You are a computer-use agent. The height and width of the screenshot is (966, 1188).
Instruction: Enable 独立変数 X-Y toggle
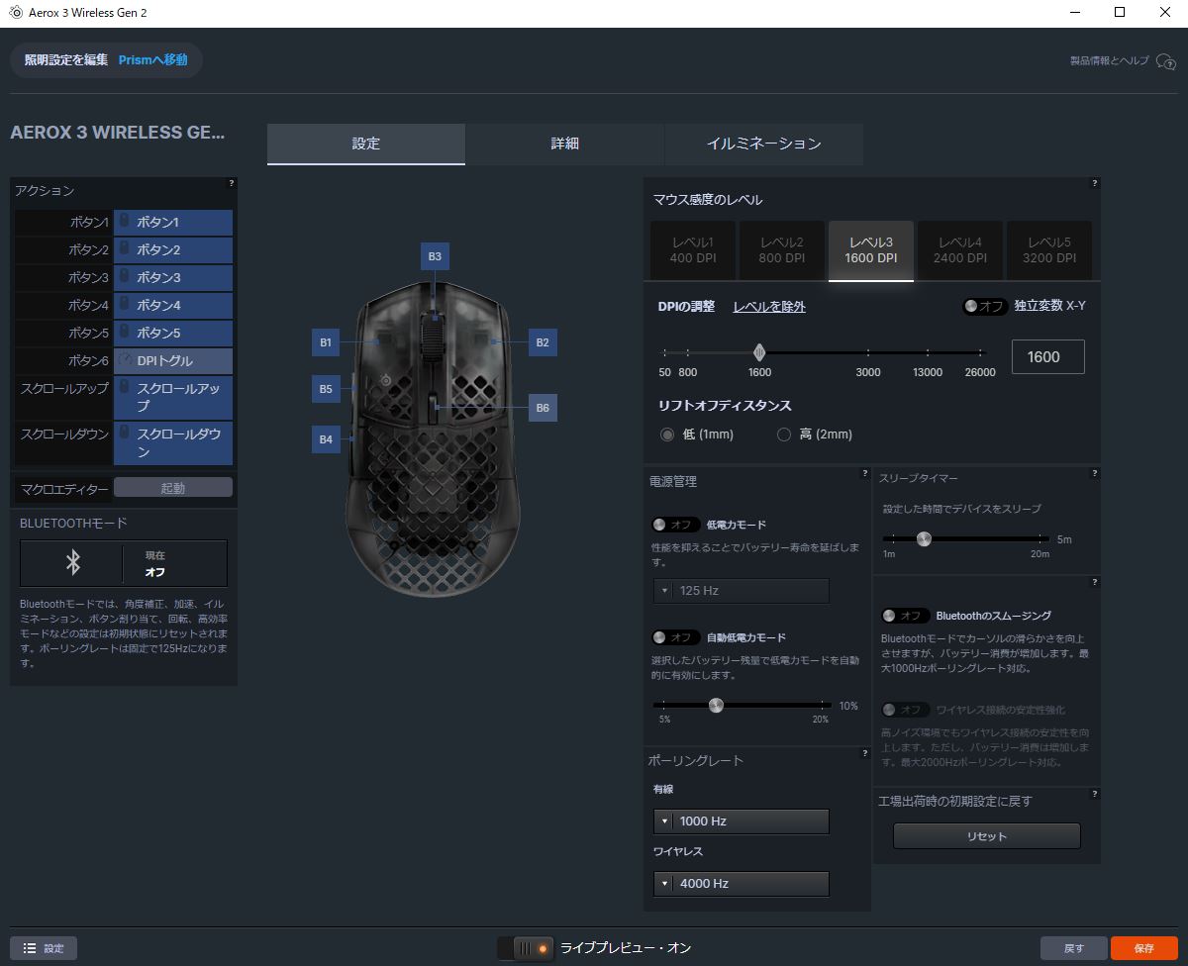click(x=985, y=307)
